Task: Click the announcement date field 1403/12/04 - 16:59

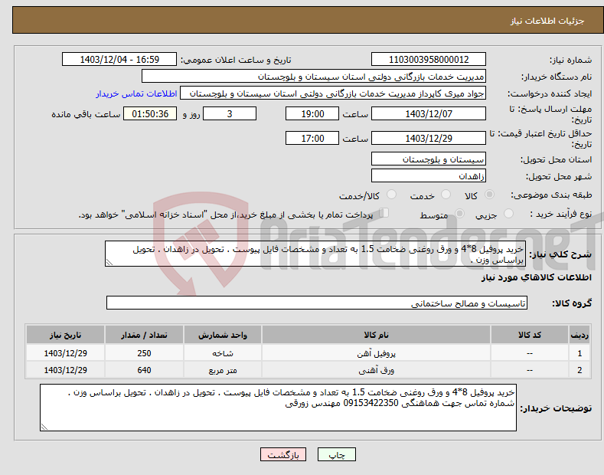Action: click(x=119, y=60)
